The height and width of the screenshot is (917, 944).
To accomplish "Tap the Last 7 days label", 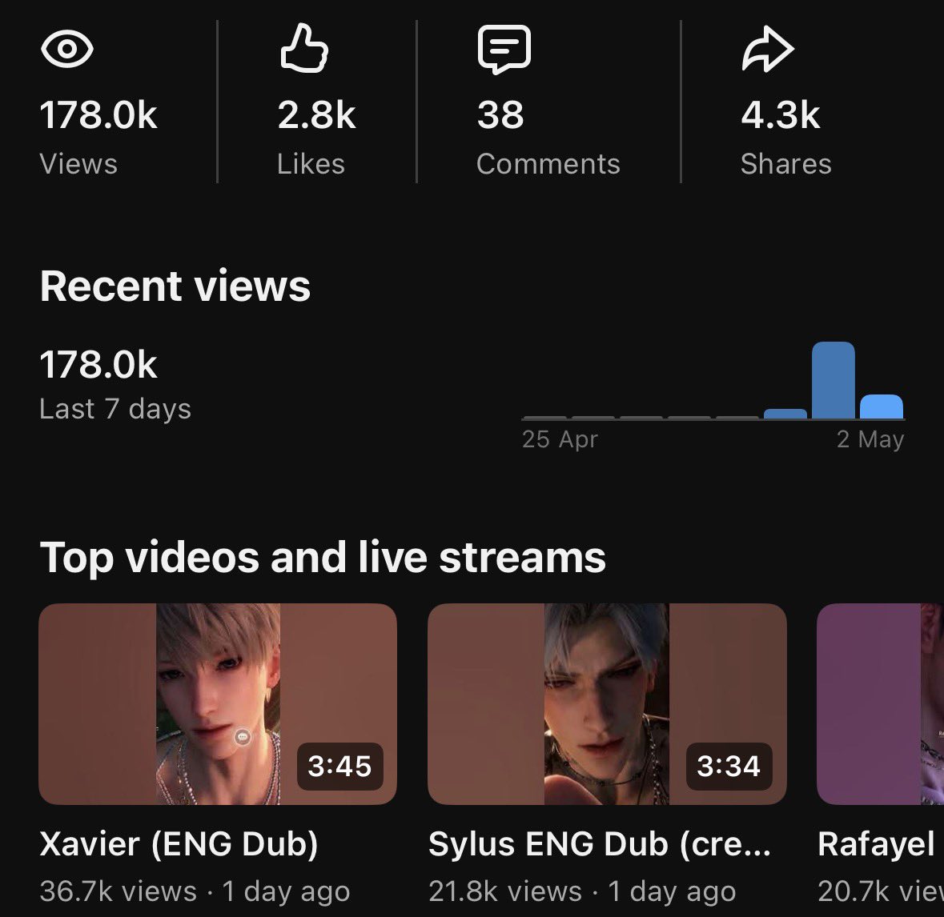I will pyautogui.click(x=115, y=409).
